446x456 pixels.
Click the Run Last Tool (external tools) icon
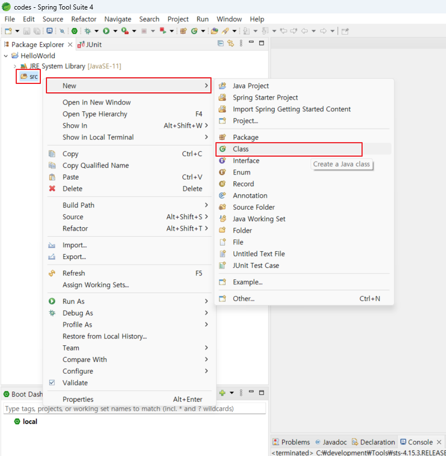point(125,31)
